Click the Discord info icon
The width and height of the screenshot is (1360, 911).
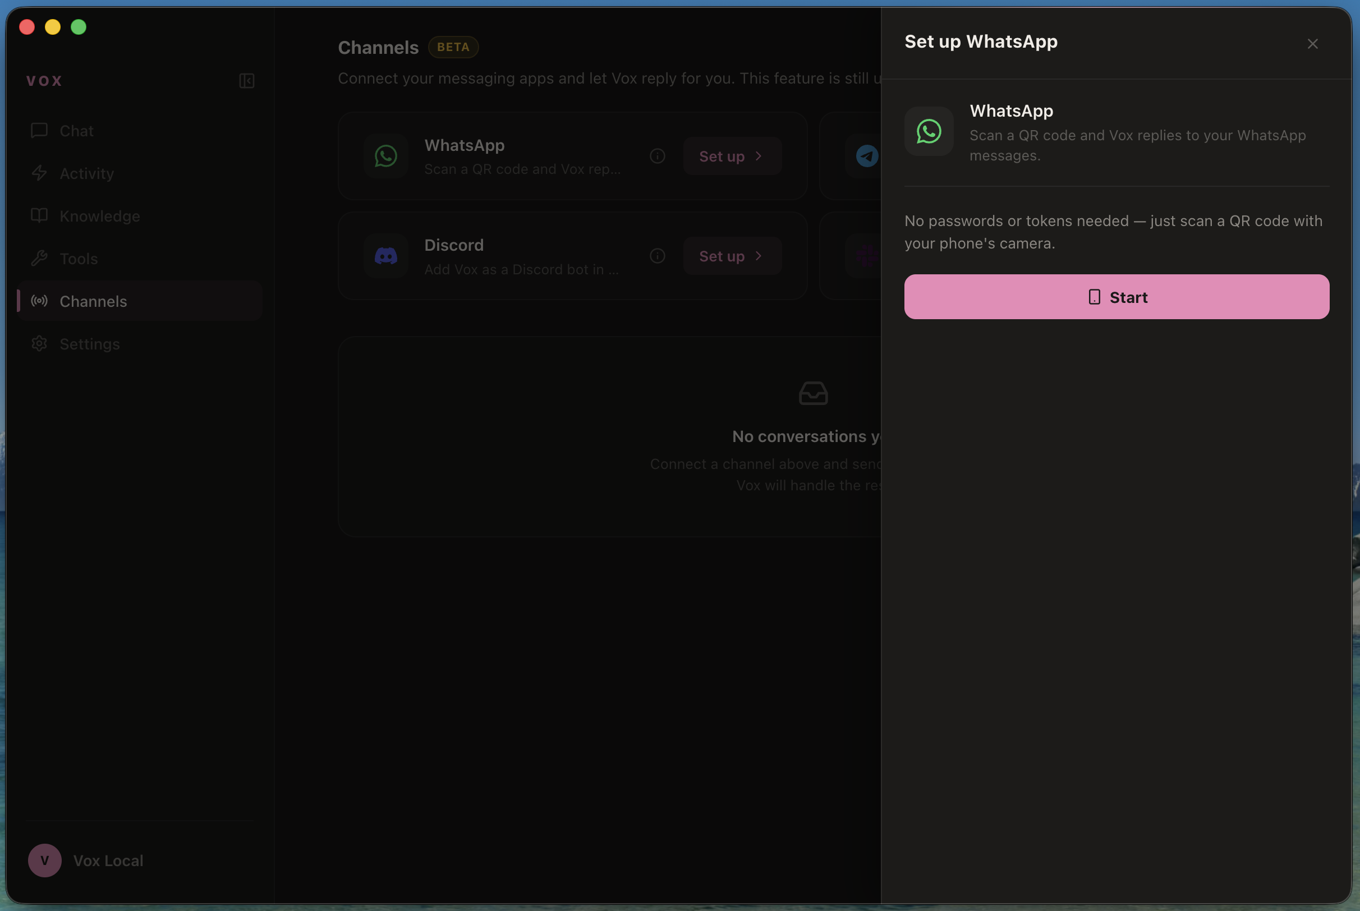(x=657, y=256)
